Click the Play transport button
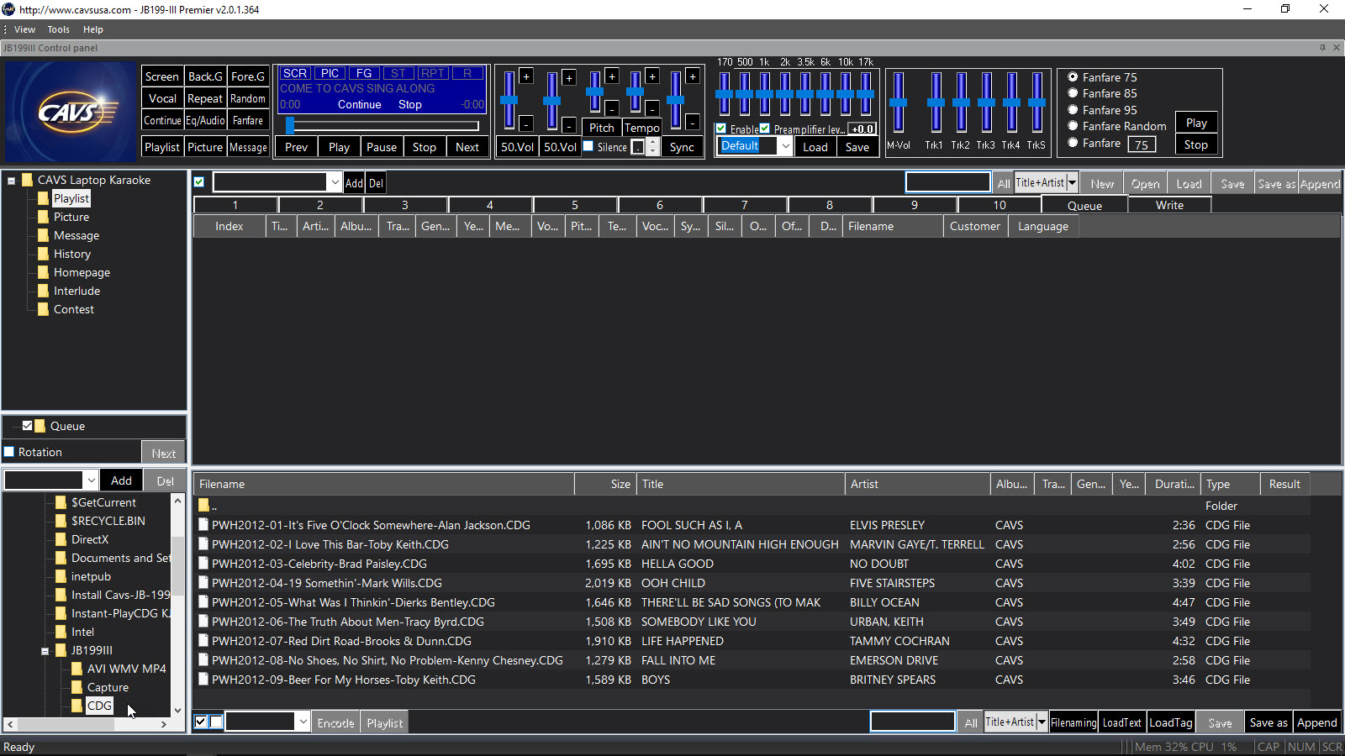Screen dimensions: 1345x756 tap(339, 147)
